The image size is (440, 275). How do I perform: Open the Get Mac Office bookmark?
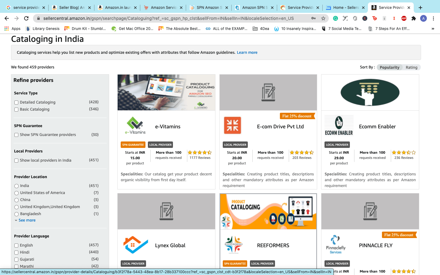pyautogui.click(x=133, y=29)
